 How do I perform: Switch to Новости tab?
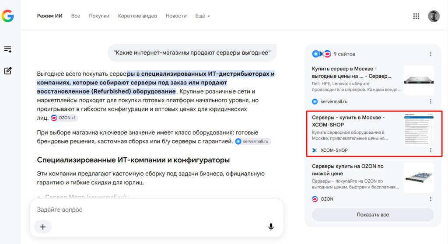(176, 16)
